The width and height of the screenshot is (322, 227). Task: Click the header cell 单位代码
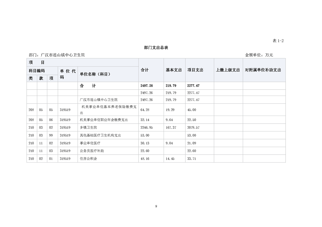tap(68, 74)
